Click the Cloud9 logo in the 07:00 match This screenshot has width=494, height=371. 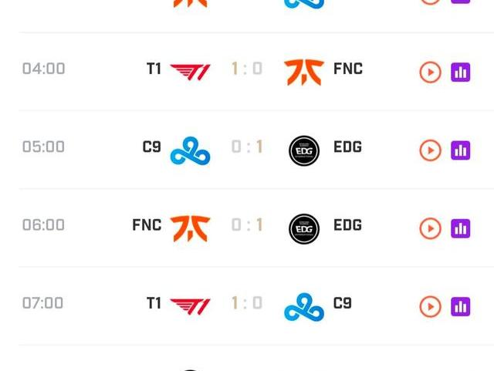point(303,307)
